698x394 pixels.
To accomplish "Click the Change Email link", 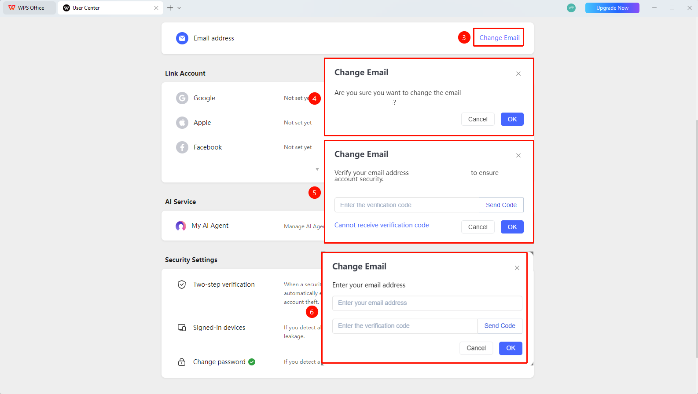I will [500, 38].
